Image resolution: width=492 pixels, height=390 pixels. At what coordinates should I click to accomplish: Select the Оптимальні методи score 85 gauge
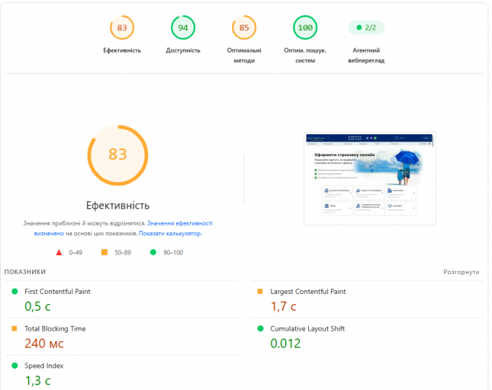[x=244, y=27]
